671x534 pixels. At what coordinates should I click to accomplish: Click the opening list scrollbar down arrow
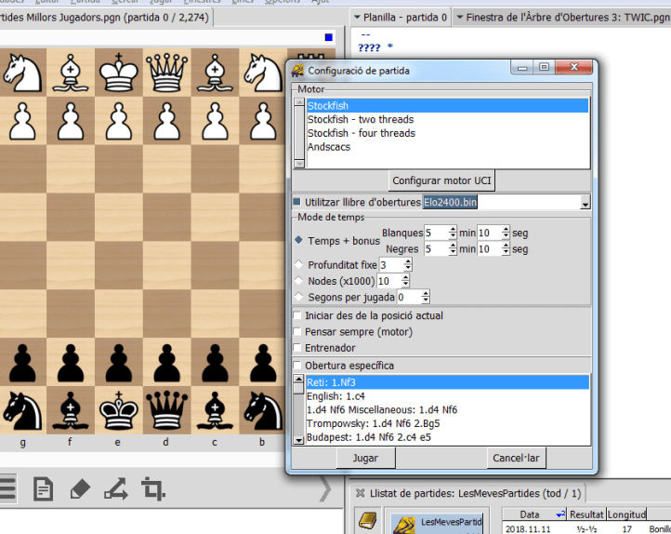(298, 440)
